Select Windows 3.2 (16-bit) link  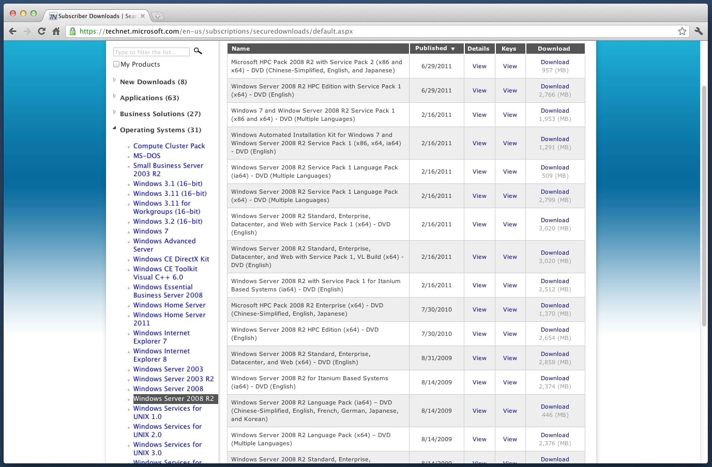[168, 221]
